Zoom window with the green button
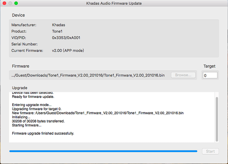Viewport: 228px width, 164px height. tap(16, 3)
